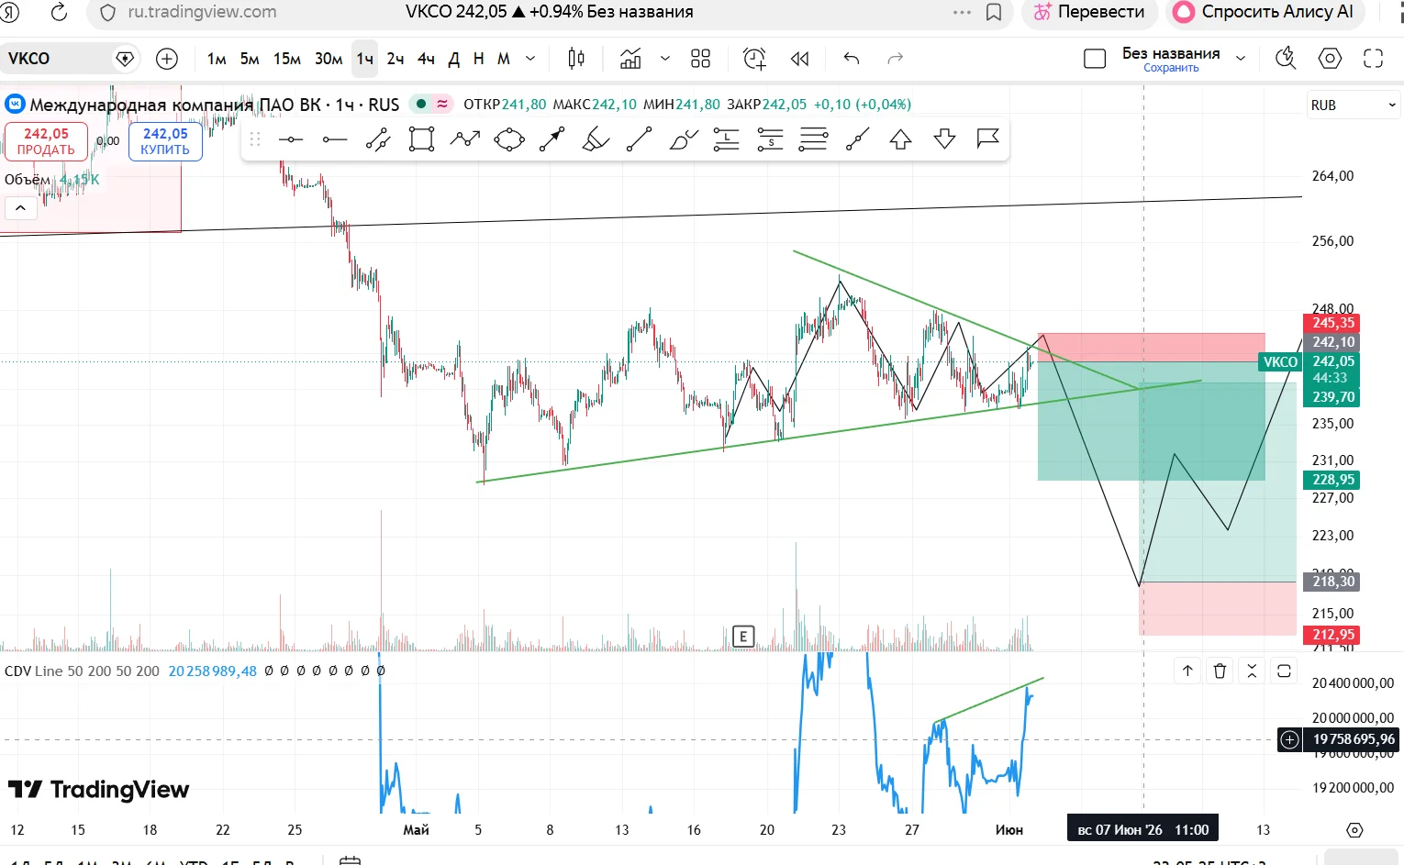1404x865 pixels.
Task: Select the path polyline drawing tool
Action: point(465,139)
